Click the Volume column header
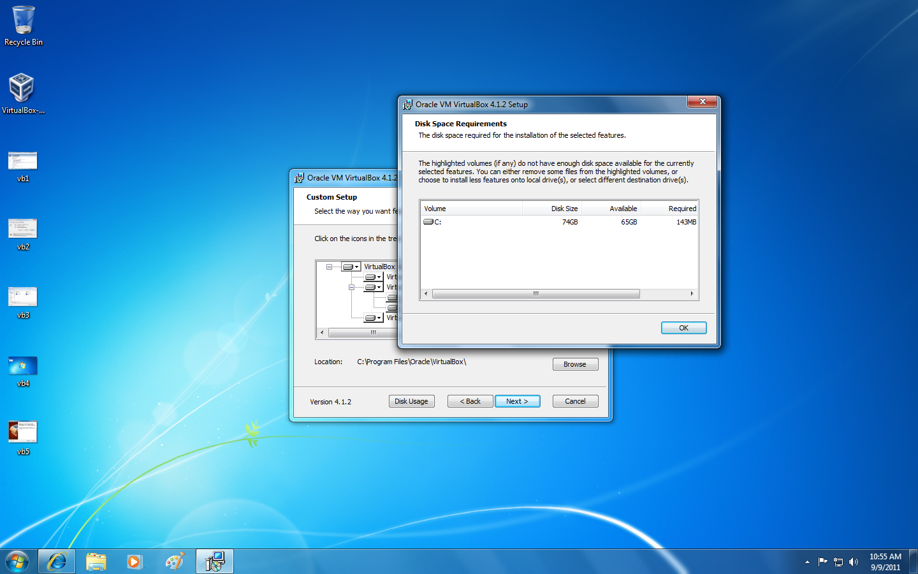This screenshot has height=574, width=918. pos(471,209)
